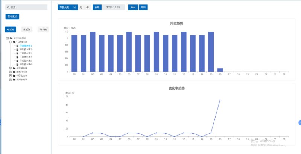Switch data period to 年 (year)
This screenshot has height=154, width=301.
(87, 7)
